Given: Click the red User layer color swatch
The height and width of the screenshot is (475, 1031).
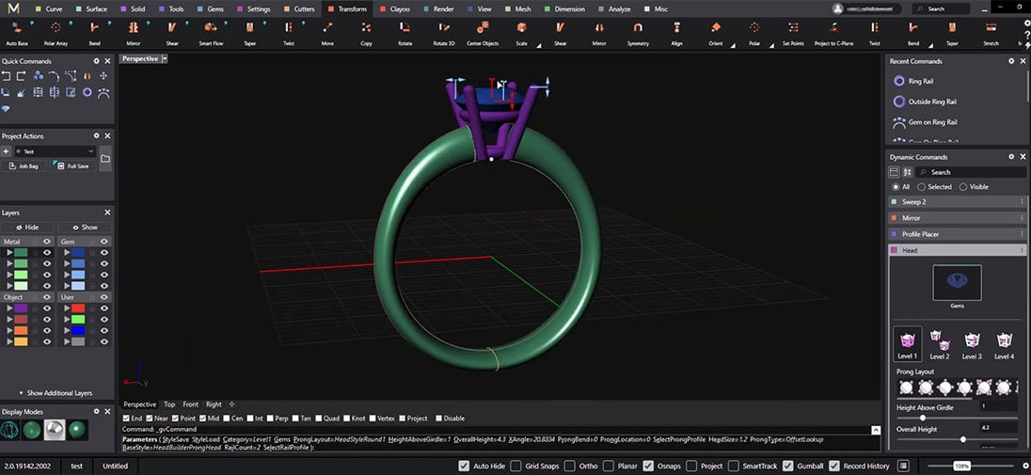Looking at the screenshot, I should click(x=78, y=308).
